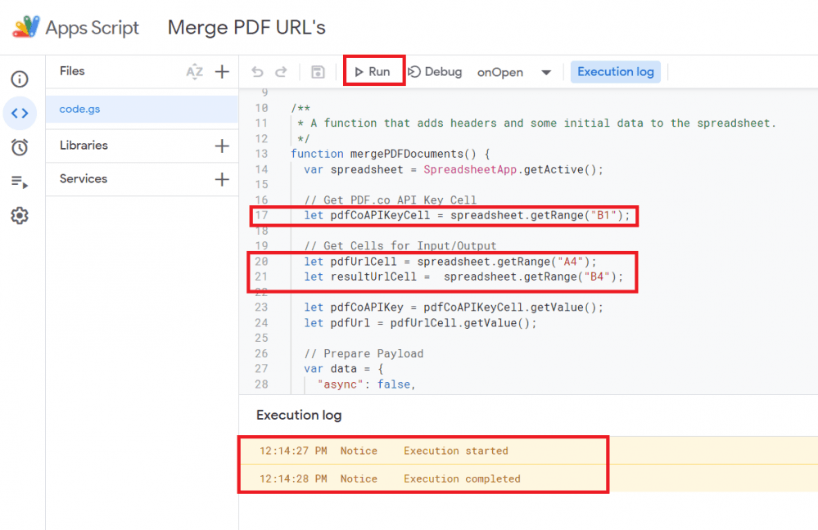Image resolution: width=818 pixels, height=530 pixels.
Task: Sort files alphabetically with the A-Z toggle
Action: click(194, 72)
